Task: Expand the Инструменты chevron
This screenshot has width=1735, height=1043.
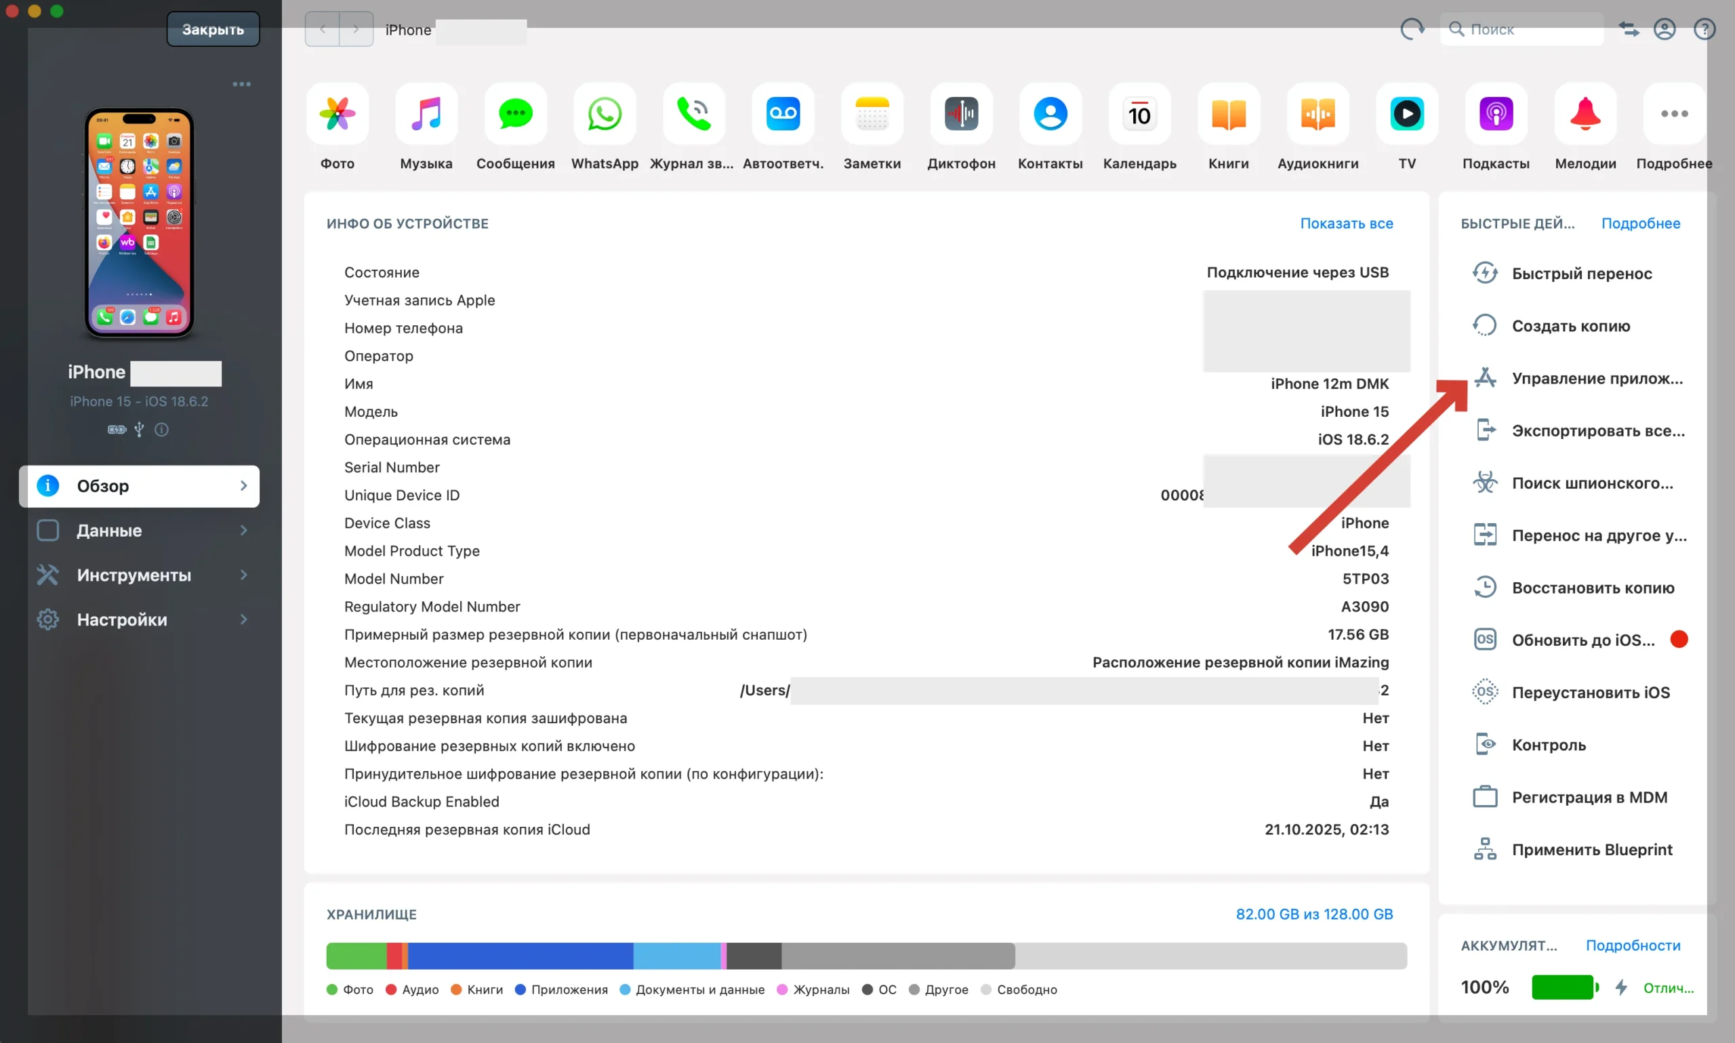Action: click(244, 575)
